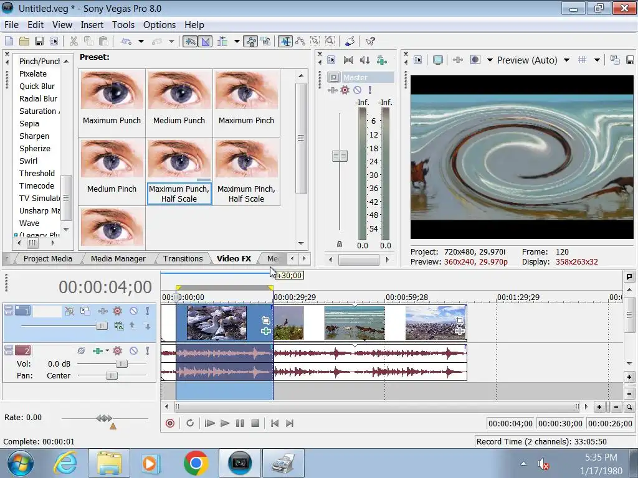This screenshot has width=638, height=478.
Task: Click the Paste clipboard icon
Action: coord(103,41)
